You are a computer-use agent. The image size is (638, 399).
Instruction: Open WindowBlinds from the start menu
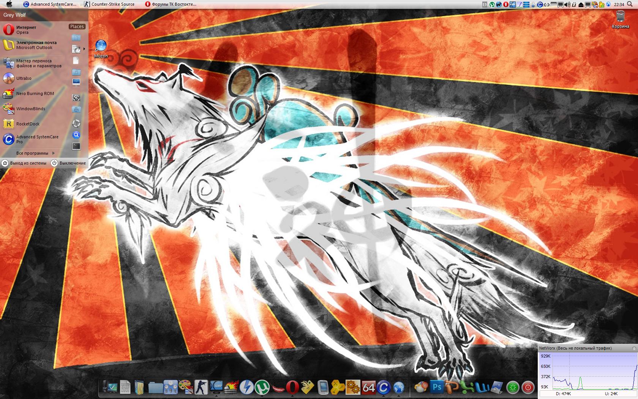25,109
